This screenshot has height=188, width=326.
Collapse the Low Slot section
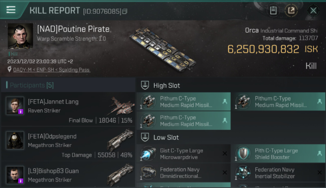tap(166, 137)
